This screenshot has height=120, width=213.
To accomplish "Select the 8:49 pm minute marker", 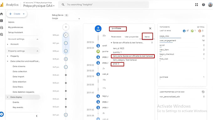I will [x=66, y=59].
